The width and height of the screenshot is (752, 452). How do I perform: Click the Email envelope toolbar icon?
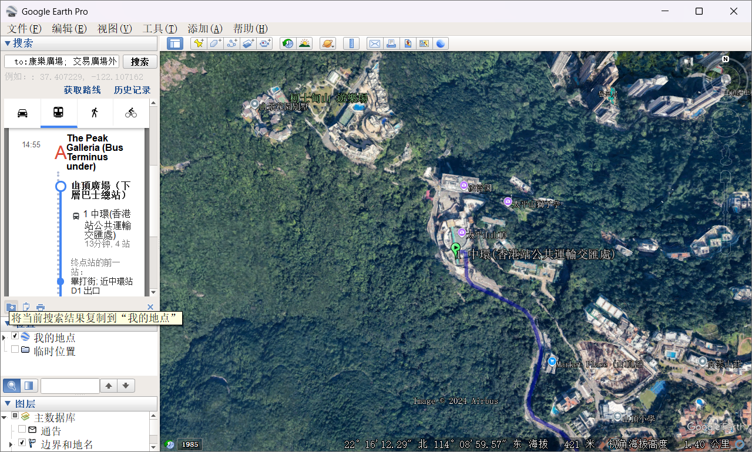click(x=374, y=43)
